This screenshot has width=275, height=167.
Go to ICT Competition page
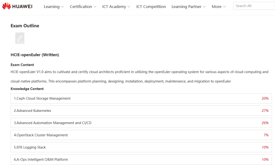click(x=151, y=7)
